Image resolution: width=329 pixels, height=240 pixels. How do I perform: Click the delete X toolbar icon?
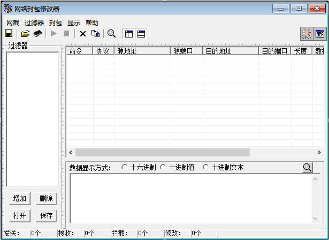(83, 34)
